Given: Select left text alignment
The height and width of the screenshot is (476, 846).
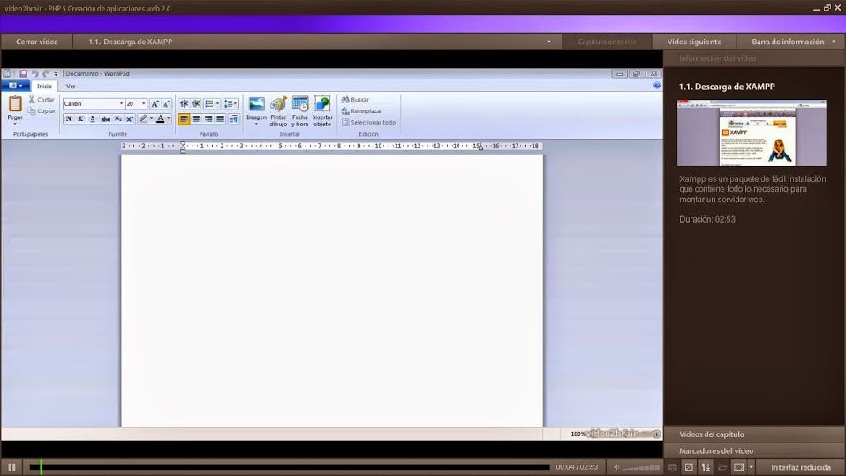Looking at the screenshot, I should 184,118.
